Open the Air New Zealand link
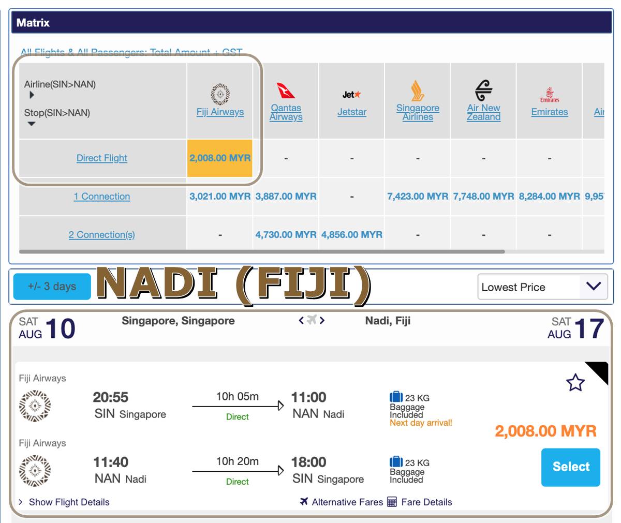This screenshot has height=523, width=621. click(x=484, y=112)
